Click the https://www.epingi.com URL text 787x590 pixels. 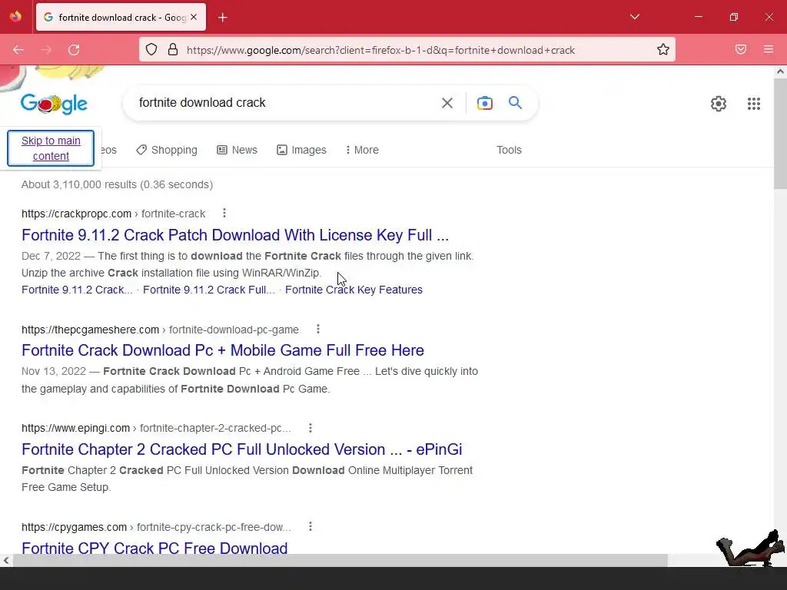76,429
